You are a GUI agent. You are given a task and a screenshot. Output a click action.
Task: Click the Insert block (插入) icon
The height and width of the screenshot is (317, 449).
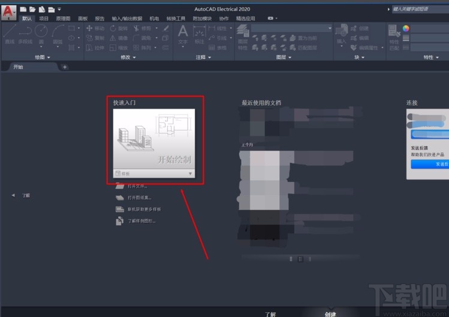tap(341, 34)
